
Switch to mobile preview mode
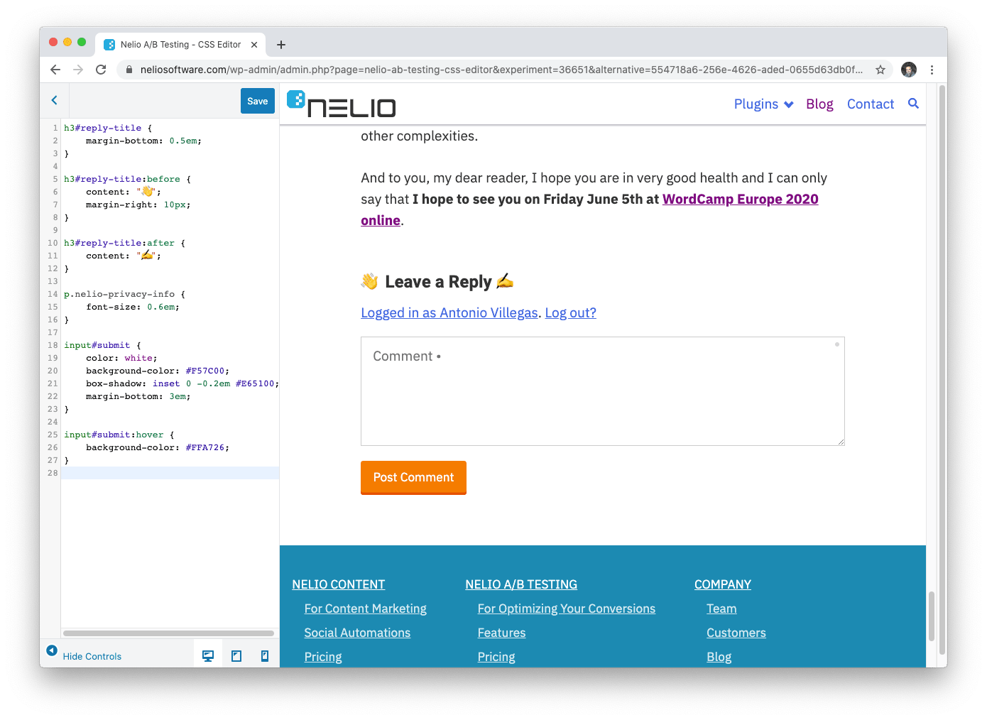tap(264, 655)
